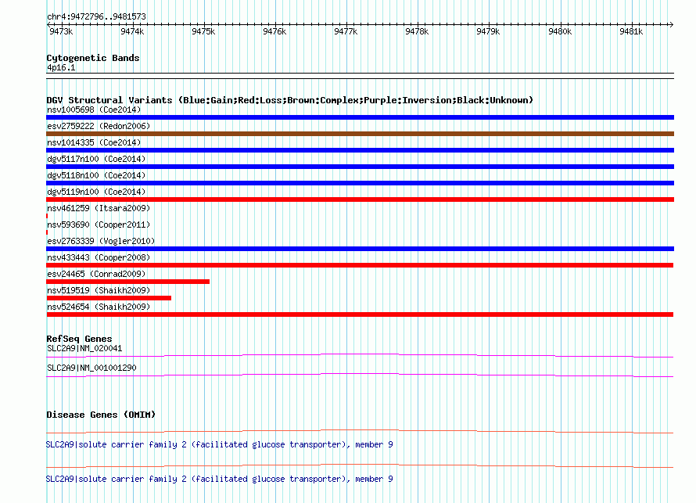Click the esv2763339 (Vogler2010) label
The image size is (696, 503).
pyautogui.click(x=101, y=241)
